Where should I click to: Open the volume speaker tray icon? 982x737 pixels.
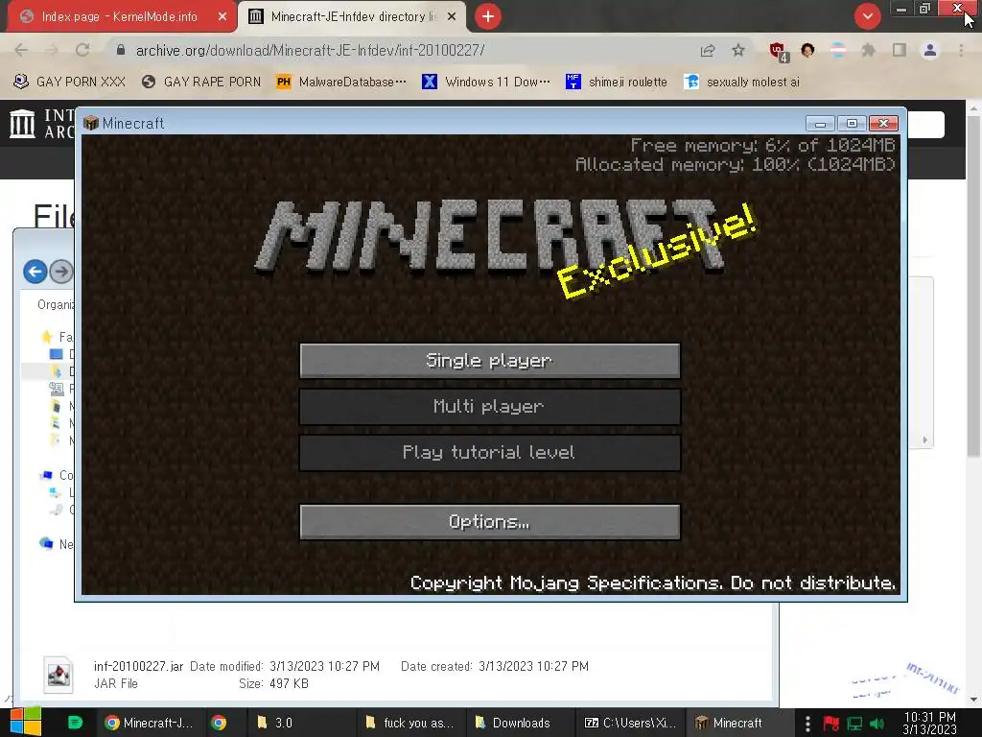coord(877,724)
